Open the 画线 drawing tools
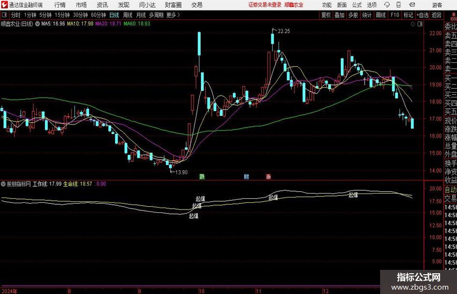The image size is (457, 294). pyautogui.click(x=381, y=15)
